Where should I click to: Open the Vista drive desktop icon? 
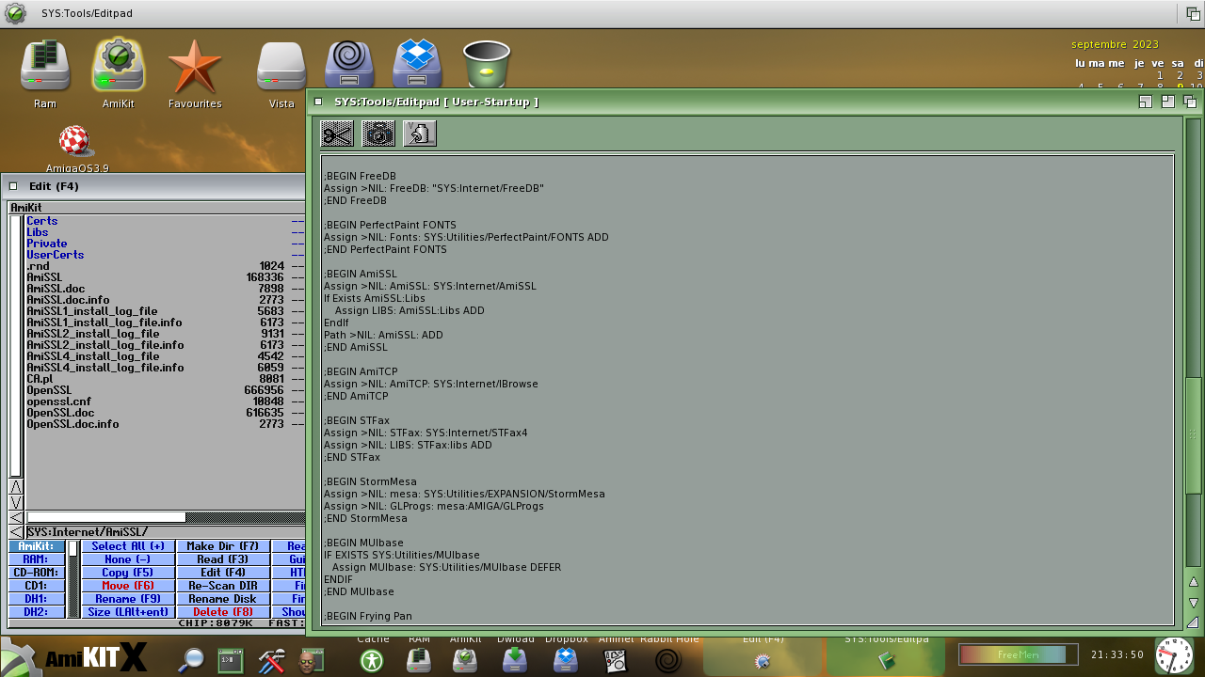coord(281,67)
